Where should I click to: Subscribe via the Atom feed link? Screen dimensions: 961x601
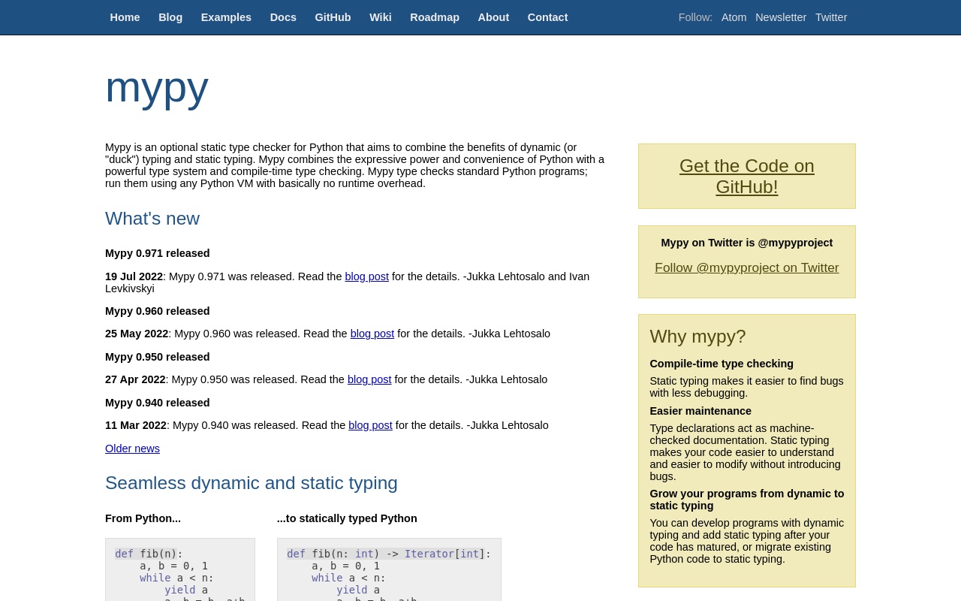(x=734, y=17)
